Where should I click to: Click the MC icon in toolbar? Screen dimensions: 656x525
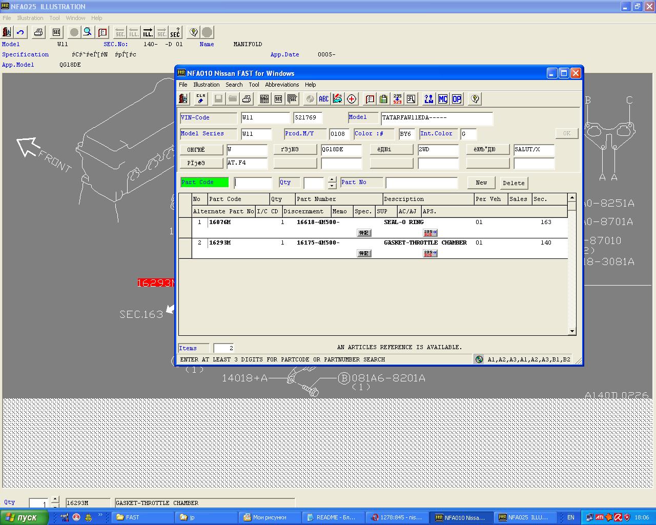click(443, 99)
